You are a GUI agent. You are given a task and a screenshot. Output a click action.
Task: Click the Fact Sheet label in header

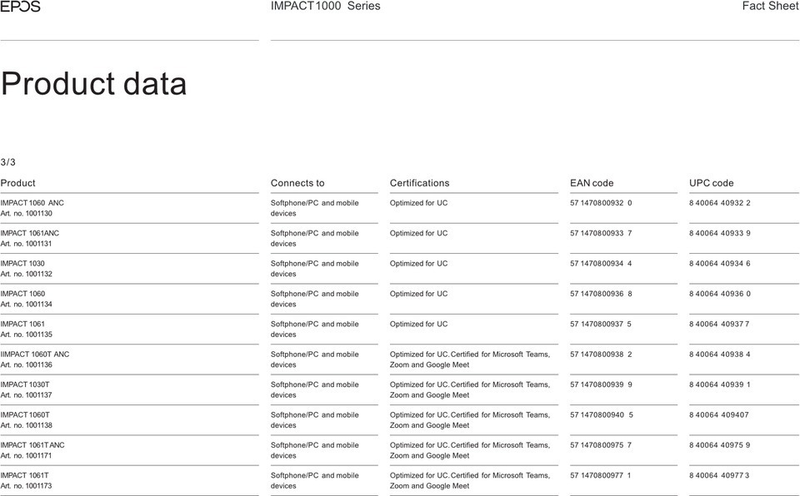click(x=770, y=6)
